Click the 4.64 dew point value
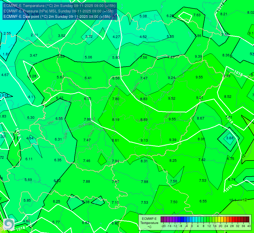Image resolution: width=254 pixels, height=233 pixels. (30, 139)
